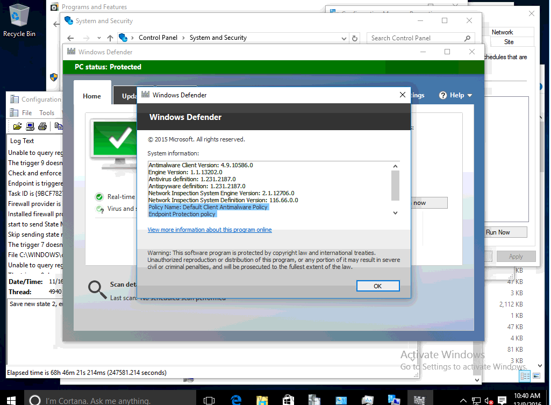The height and width of the screenshot is (405, 551).
Task: Click the Run Now button
Action: (505, 232)
